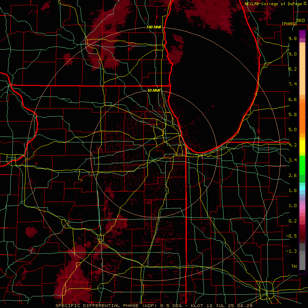Image resolution: width=308 pixels, height=308 pixels.
Task: Click the SPECIFIC DIFFERENTIAL PHASE (KDP) caption
Action: [x=106, y=306]
